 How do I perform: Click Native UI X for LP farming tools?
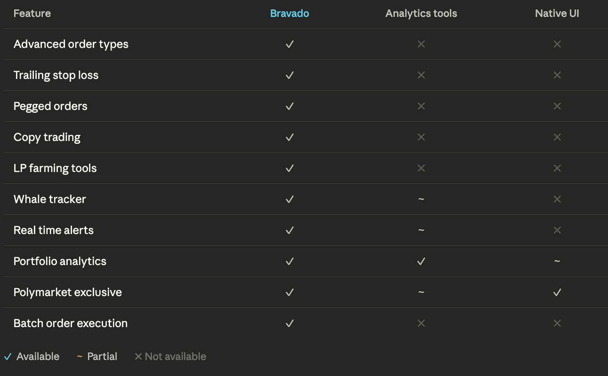(x=557, y=168)
